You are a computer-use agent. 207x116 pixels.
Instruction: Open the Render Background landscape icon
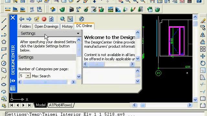pyautogui.click(x=111, y=9)
